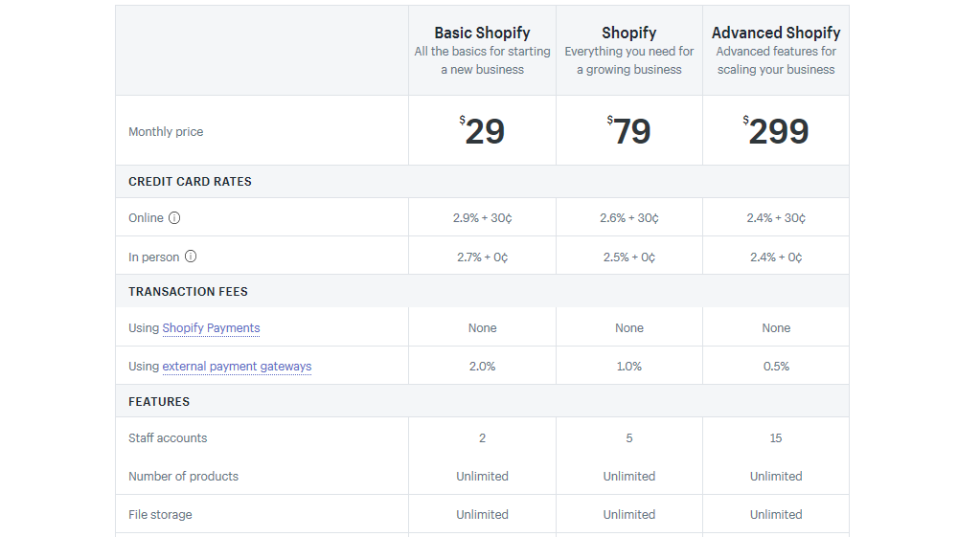Click the 2.5% + 0¢ in-person rate

coord(628,257)
